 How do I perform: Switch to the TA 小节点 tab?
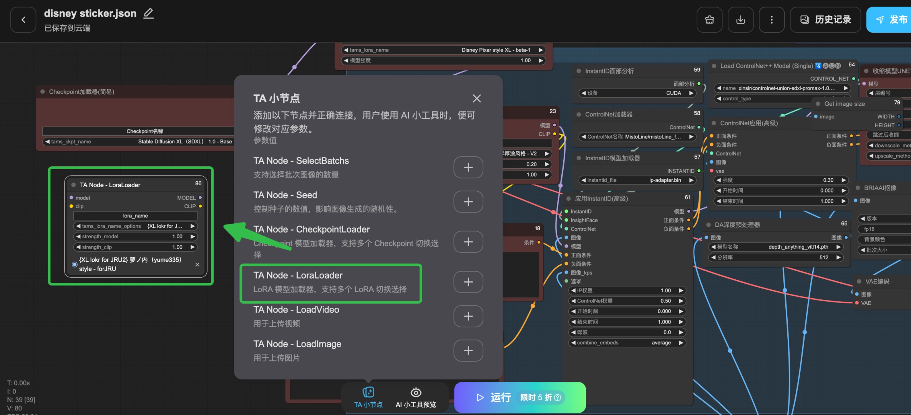368,397
